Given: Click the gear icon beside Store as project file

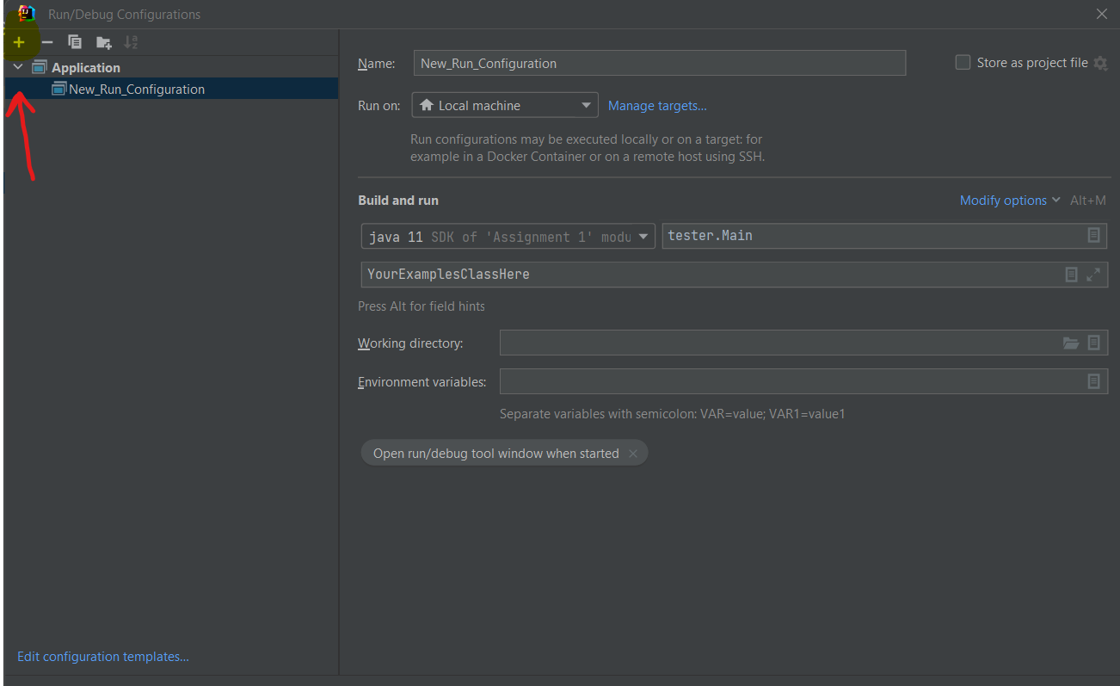Looking at the screenshot, I should click(x=1100, y=63).
